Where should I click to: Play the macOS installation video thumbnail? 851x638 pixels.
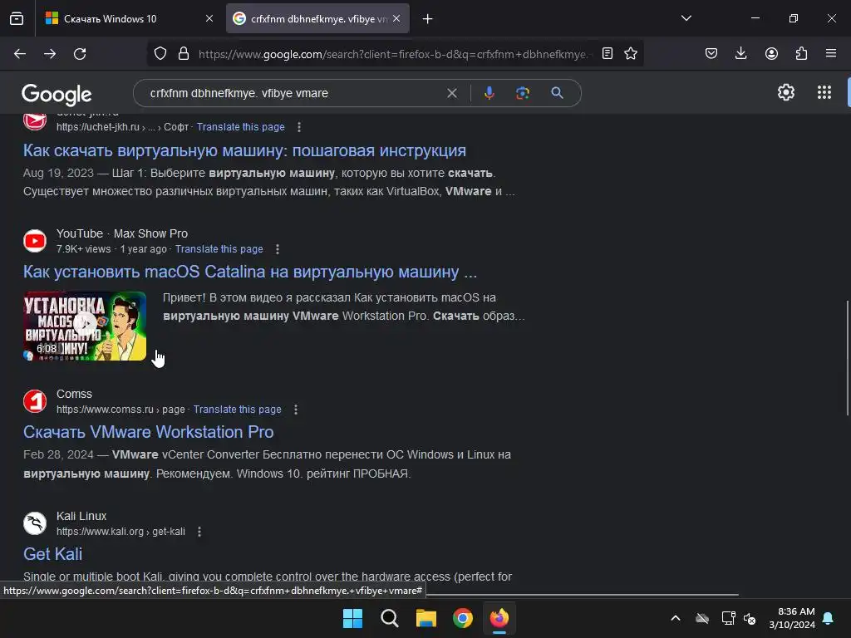pyautogui.click(x=85, y=326)
